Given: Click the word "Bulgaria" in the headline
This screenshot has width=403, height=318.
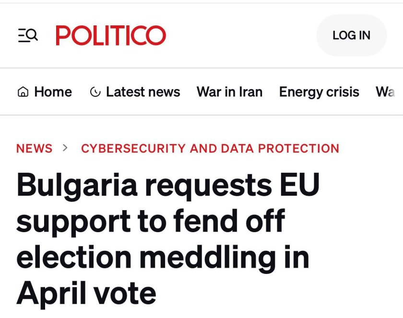Looking at the screenshot, I should 77,186.
